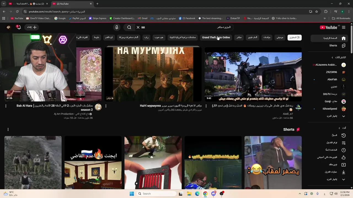Open the Stripe Express bookmark

coord(97,18)
